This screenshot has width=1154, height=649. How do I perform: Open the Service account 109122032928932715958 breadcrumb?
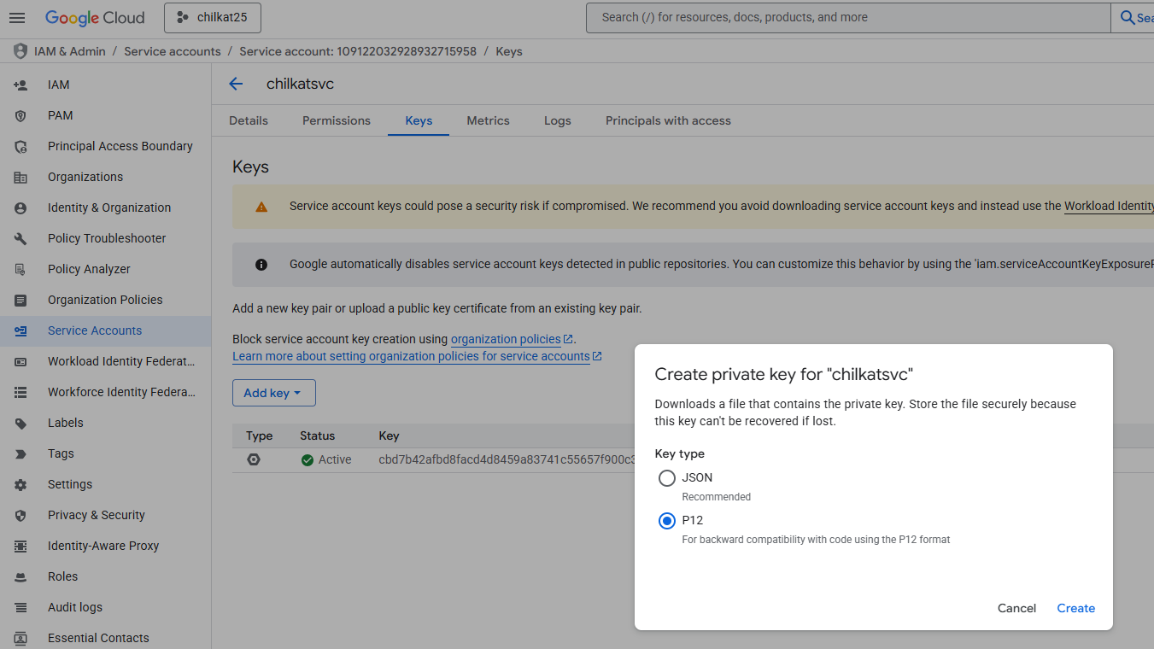(358, 51)
